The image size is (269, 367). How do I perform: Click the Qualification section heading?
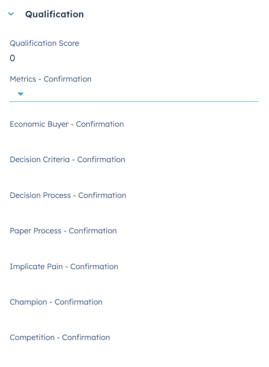[x=54, y=14]
